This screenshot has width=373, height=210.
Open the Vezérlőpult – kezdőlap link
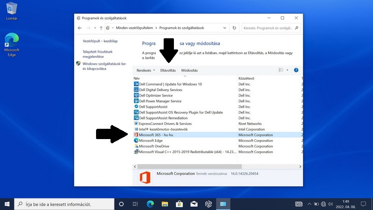[x=100, y=41]
